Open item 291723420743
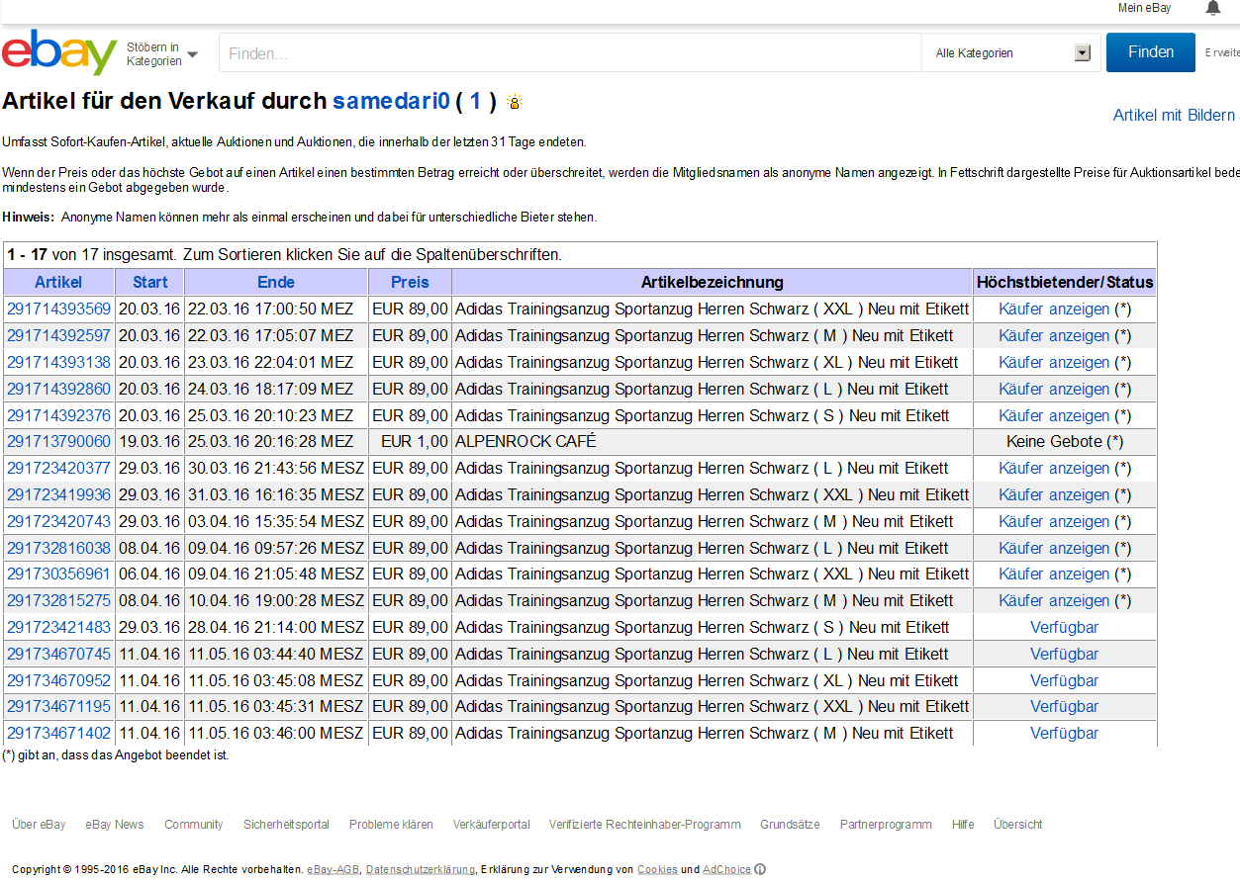1240x885 pixels. pos(59,521)
